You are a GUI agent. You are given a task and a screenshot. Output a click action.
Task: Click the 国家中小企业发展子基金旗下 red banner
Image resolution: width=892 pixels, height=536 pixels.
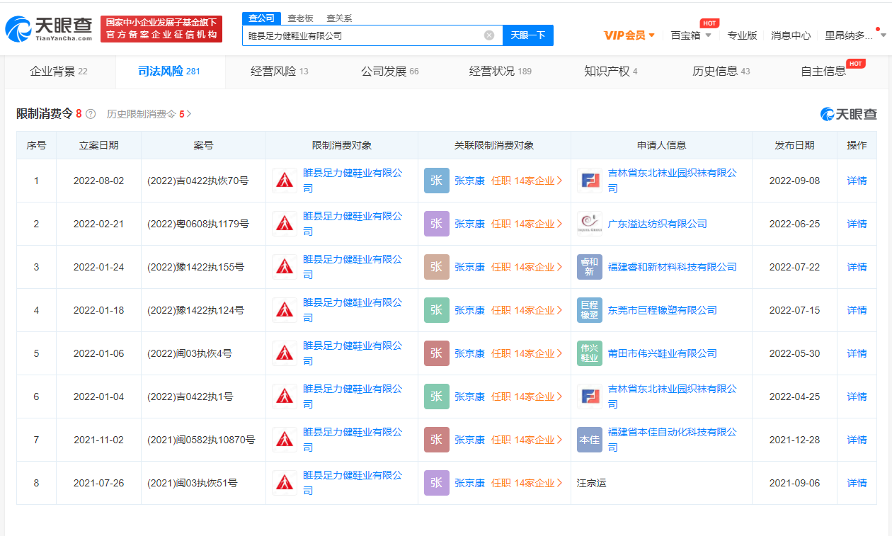pyautogui.click(x=161, y=29)
